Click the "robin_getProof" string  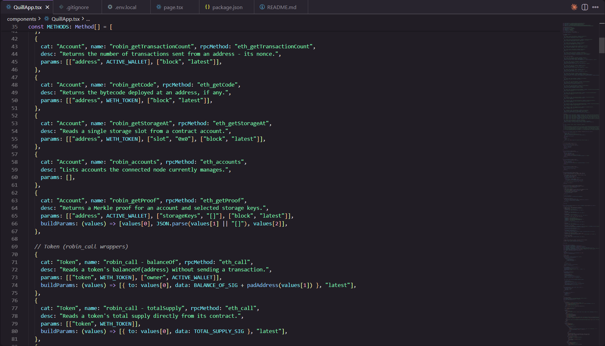click(131, 200)
